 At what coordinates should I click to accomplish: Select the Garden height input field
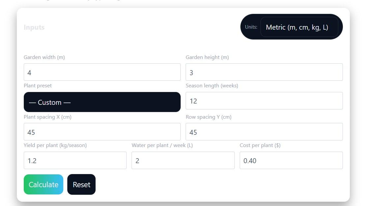pyautogui.click(x=264, y=72)
